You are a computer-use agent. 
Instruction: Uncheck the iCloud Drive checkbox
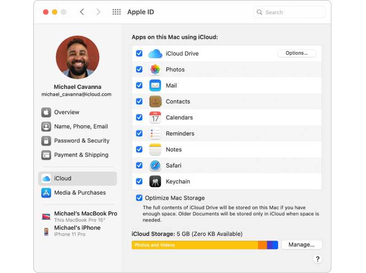pos(139,54)
